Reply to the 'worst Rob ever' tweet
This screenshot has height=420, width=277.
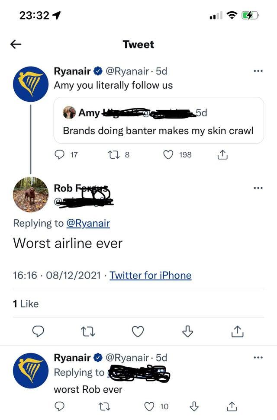pos(59,406)
